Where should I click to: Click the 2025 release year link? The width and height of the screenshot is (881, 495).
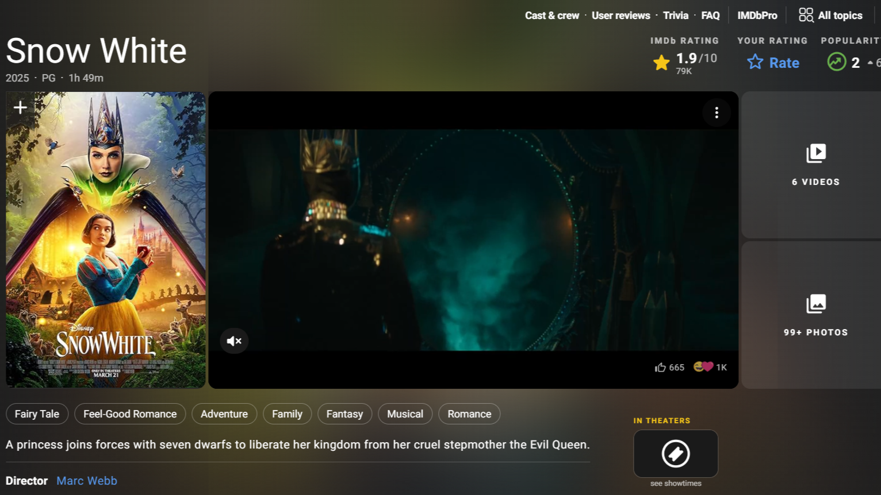[x=17, y=78]
